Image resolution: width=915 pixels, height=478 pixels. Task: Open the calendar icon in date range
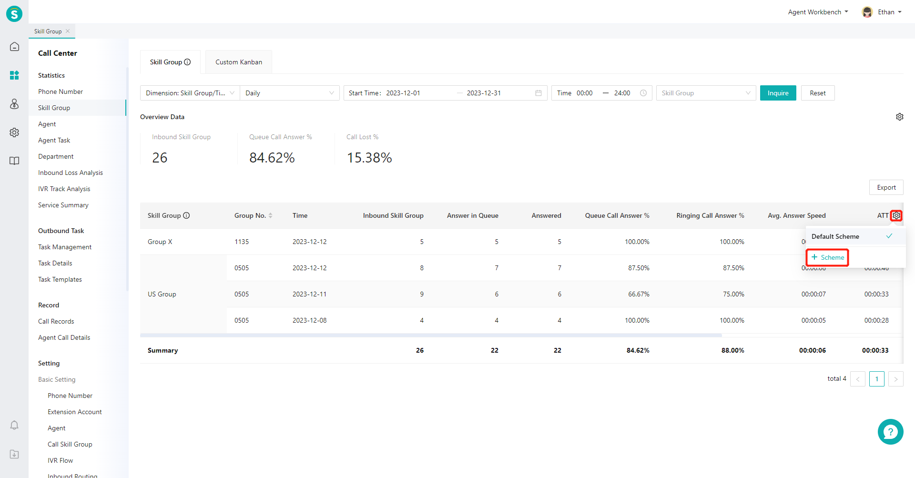coord(539,93)
